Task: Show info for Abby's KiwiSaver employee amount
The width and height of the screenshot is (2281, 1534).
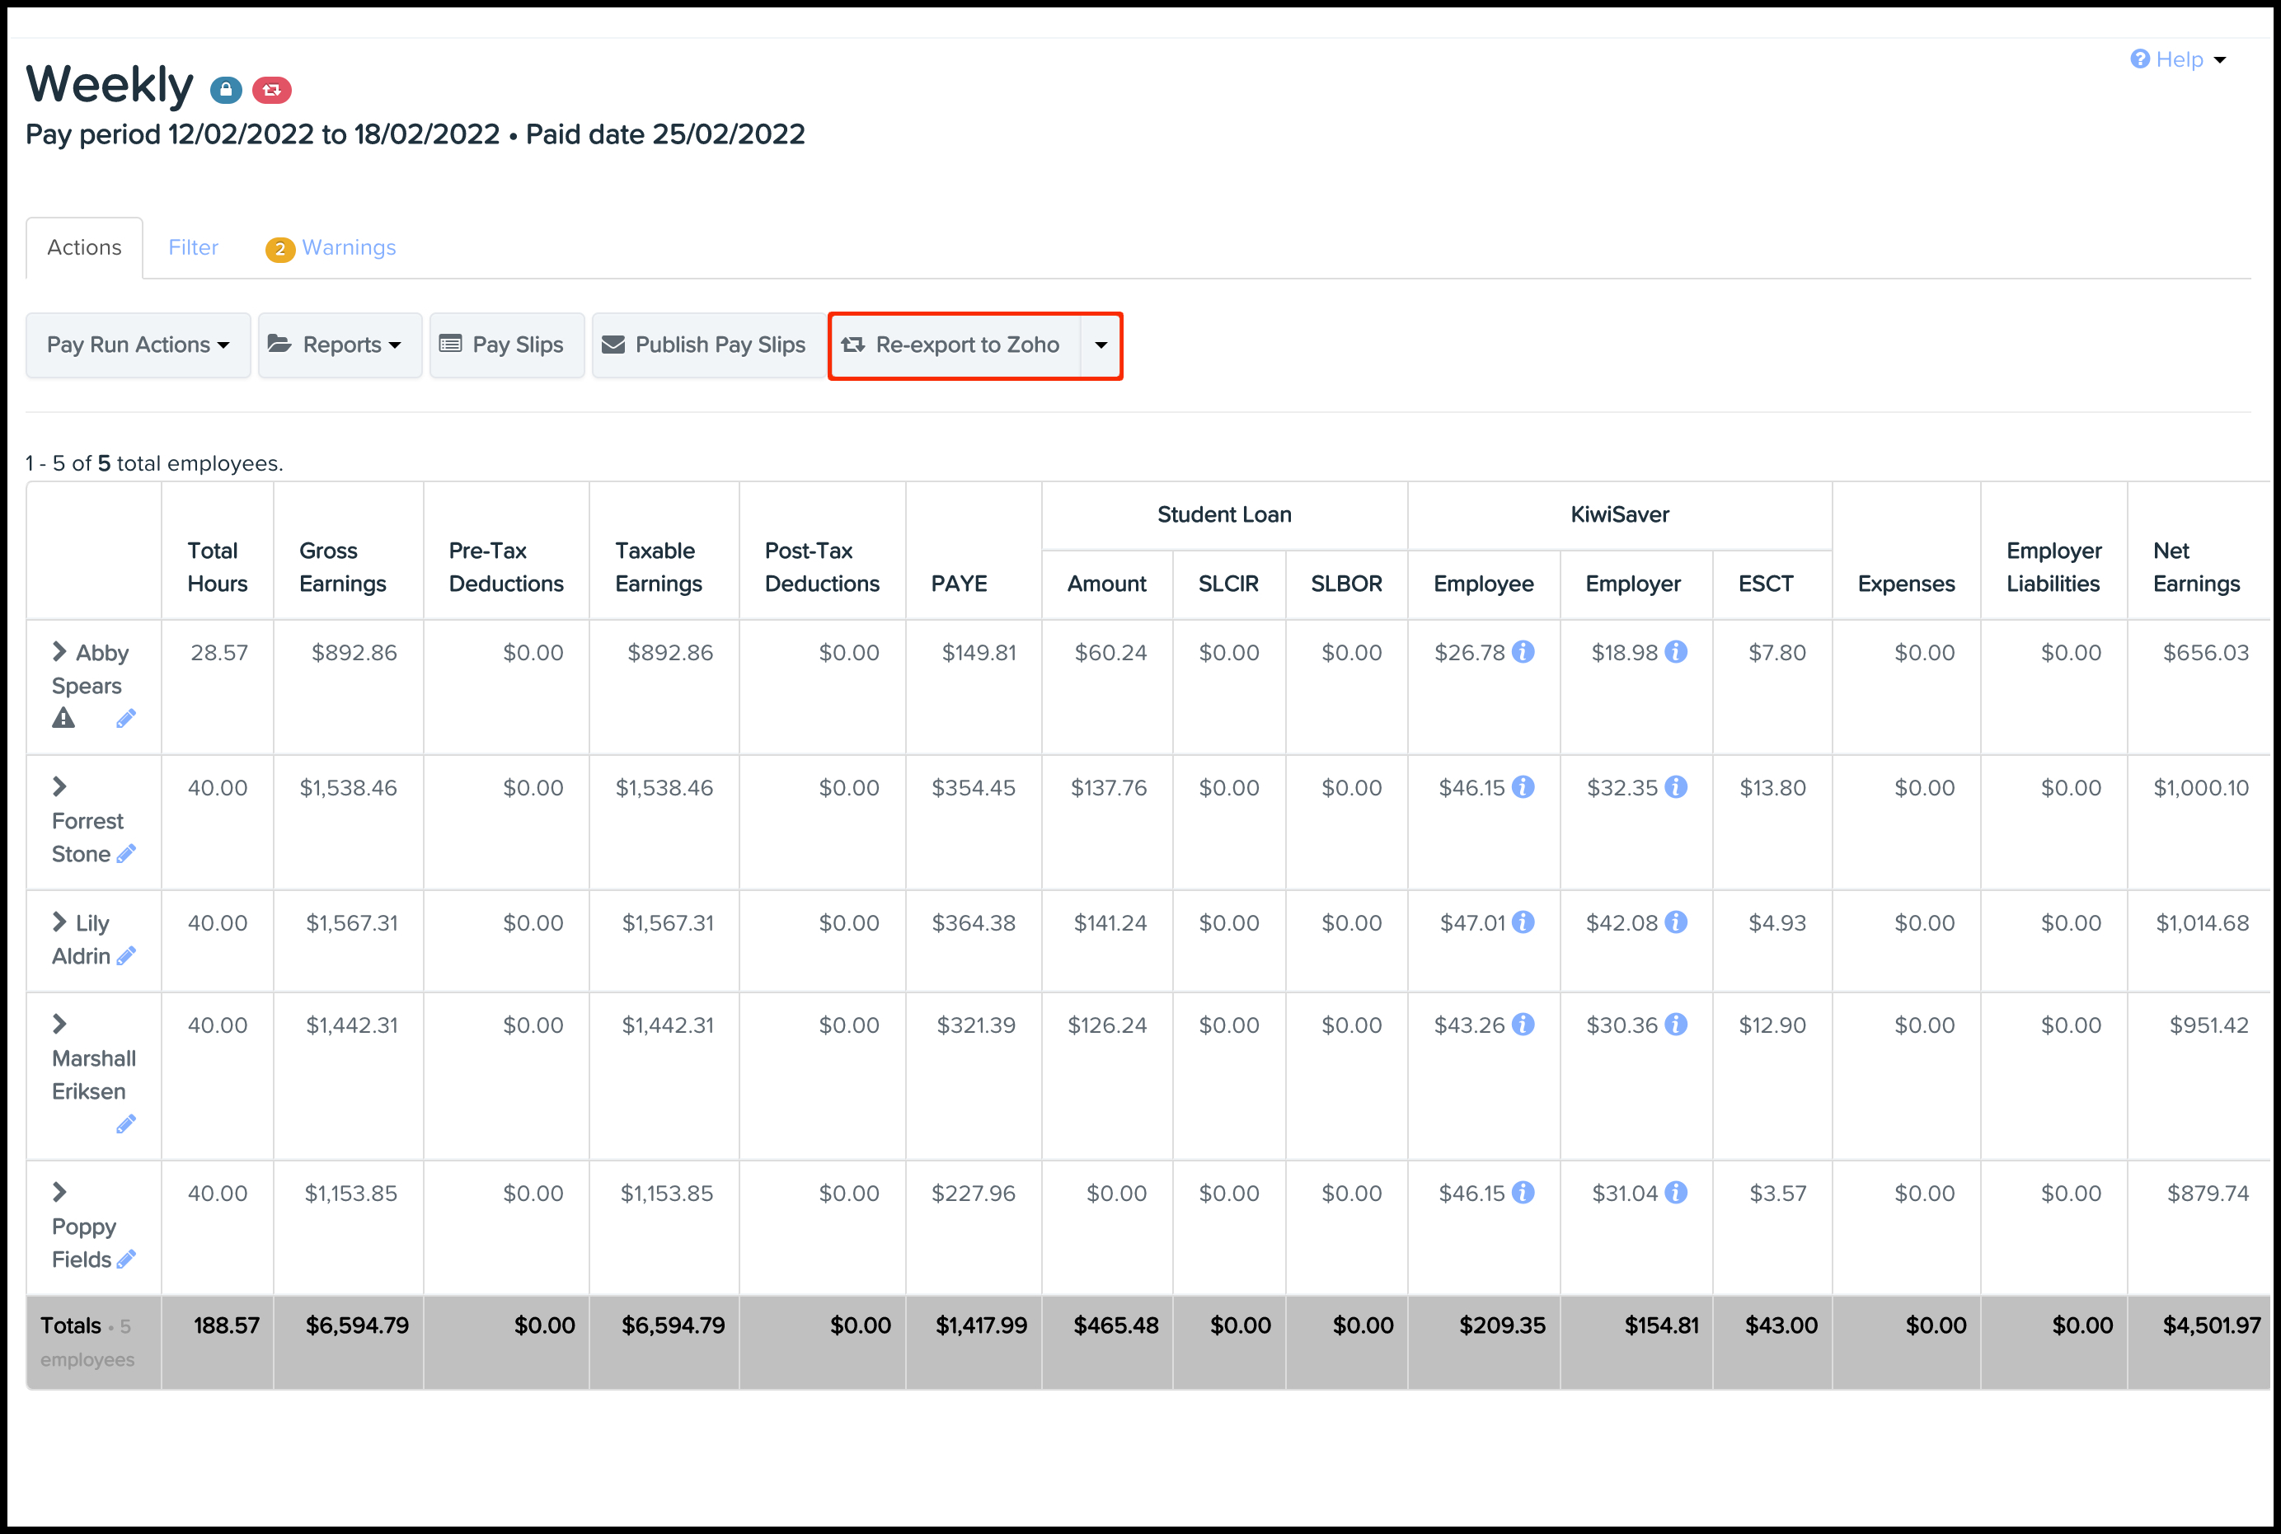Action: click(x=1523, y=651)
